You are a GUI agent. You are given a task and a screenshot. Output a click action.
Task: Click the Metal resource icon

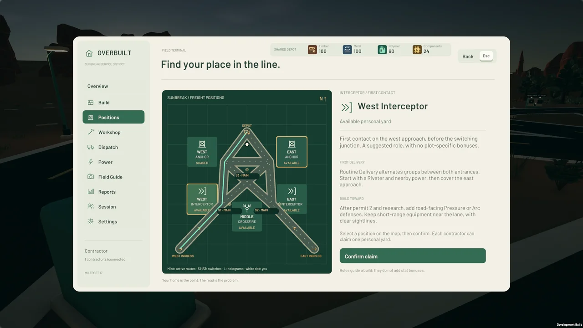pos(347,50)
